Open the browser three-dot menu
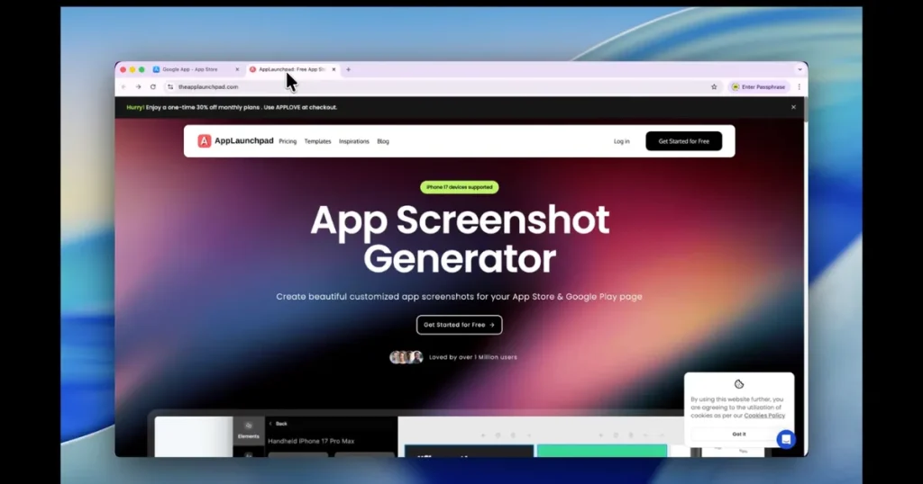 [799, 87]
